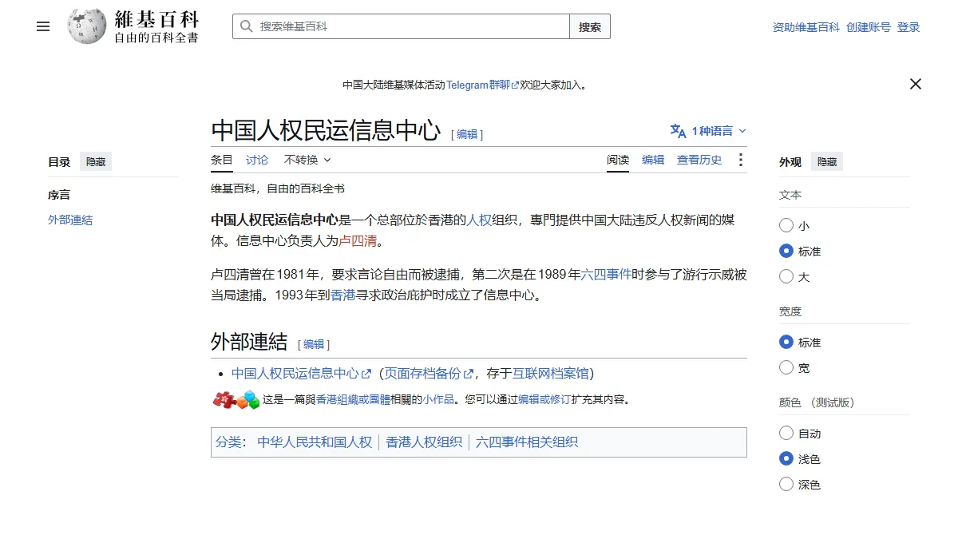
Task: Hide the 目录 sidebar
Action: [x=96, y=161]
